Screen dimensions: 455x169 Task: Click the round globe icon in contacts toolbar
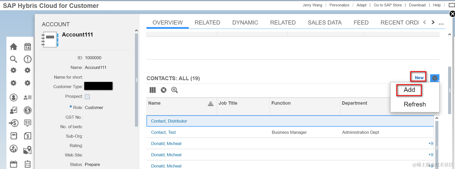(164, 90)
